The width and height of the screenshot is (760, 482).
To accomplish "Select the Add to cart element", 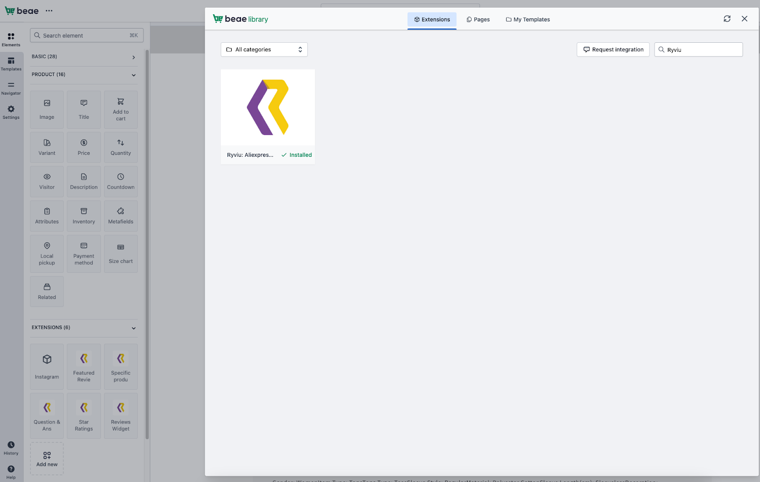I will click(x=121, y=110).
